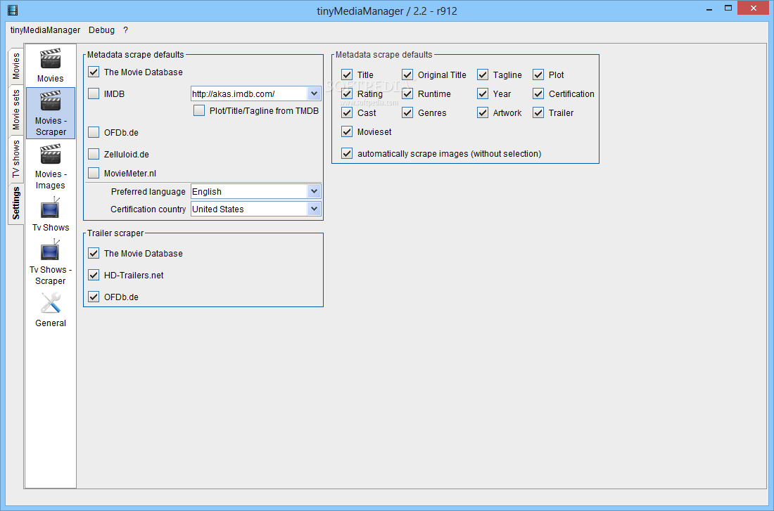Open the Tv Shows television icon

pos(51,207)
